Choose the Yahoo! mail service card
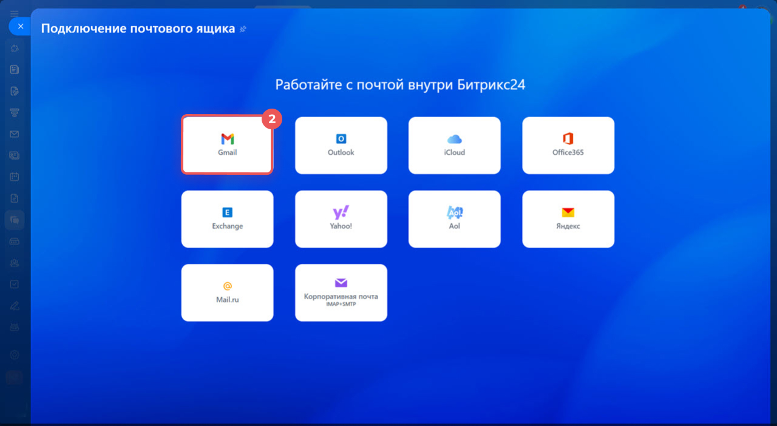 pos(341,219)
